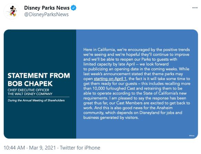Viewport: 201px width, 154px height.
Task: Click the 'STATEMENT FROM BOB CHAPEK' heading
Action: (39, 79)
